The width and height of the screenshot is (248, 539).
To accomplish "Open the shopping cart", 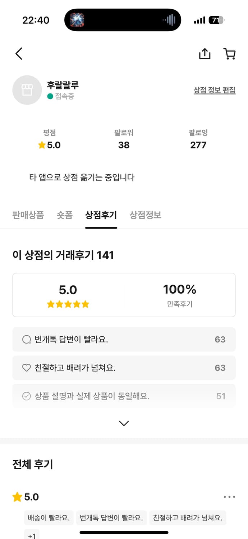I will pyautogui.click(x=229, y=54).
